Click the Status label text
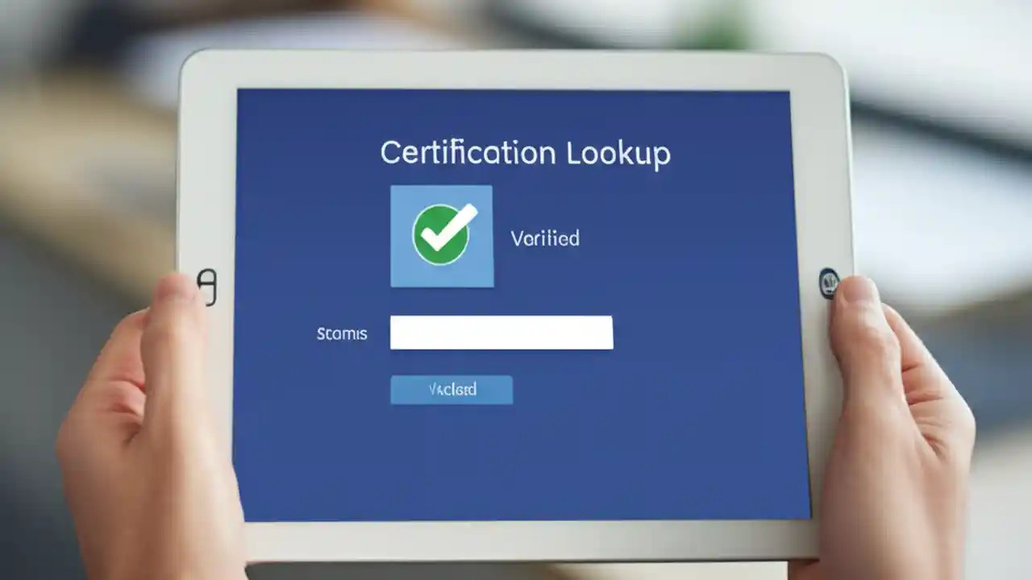 click(342, 333)
